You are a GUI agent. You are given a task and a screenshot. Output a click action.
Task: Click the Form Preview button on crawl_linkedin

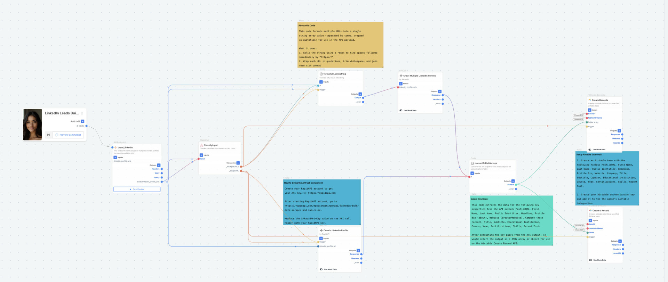point(137,189)
